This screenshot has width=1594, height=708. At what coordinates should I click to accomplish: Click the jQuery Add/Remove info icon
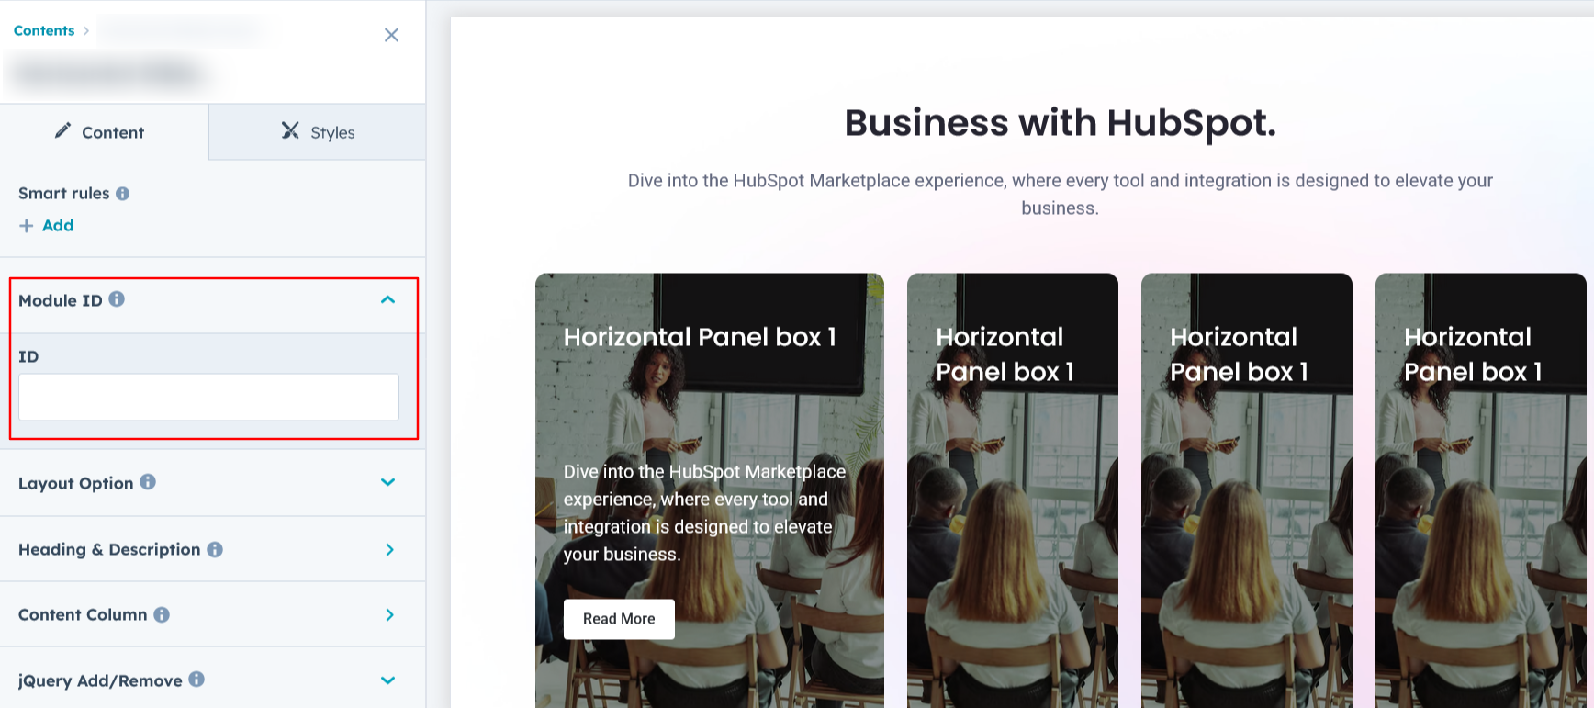(x=196, y=680)
